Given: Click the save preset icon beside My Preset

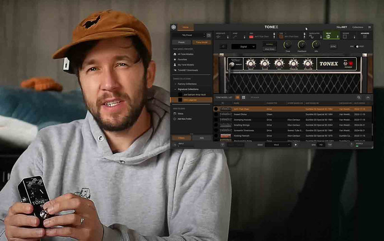Looking at the screenshot, I should point(209,35).
